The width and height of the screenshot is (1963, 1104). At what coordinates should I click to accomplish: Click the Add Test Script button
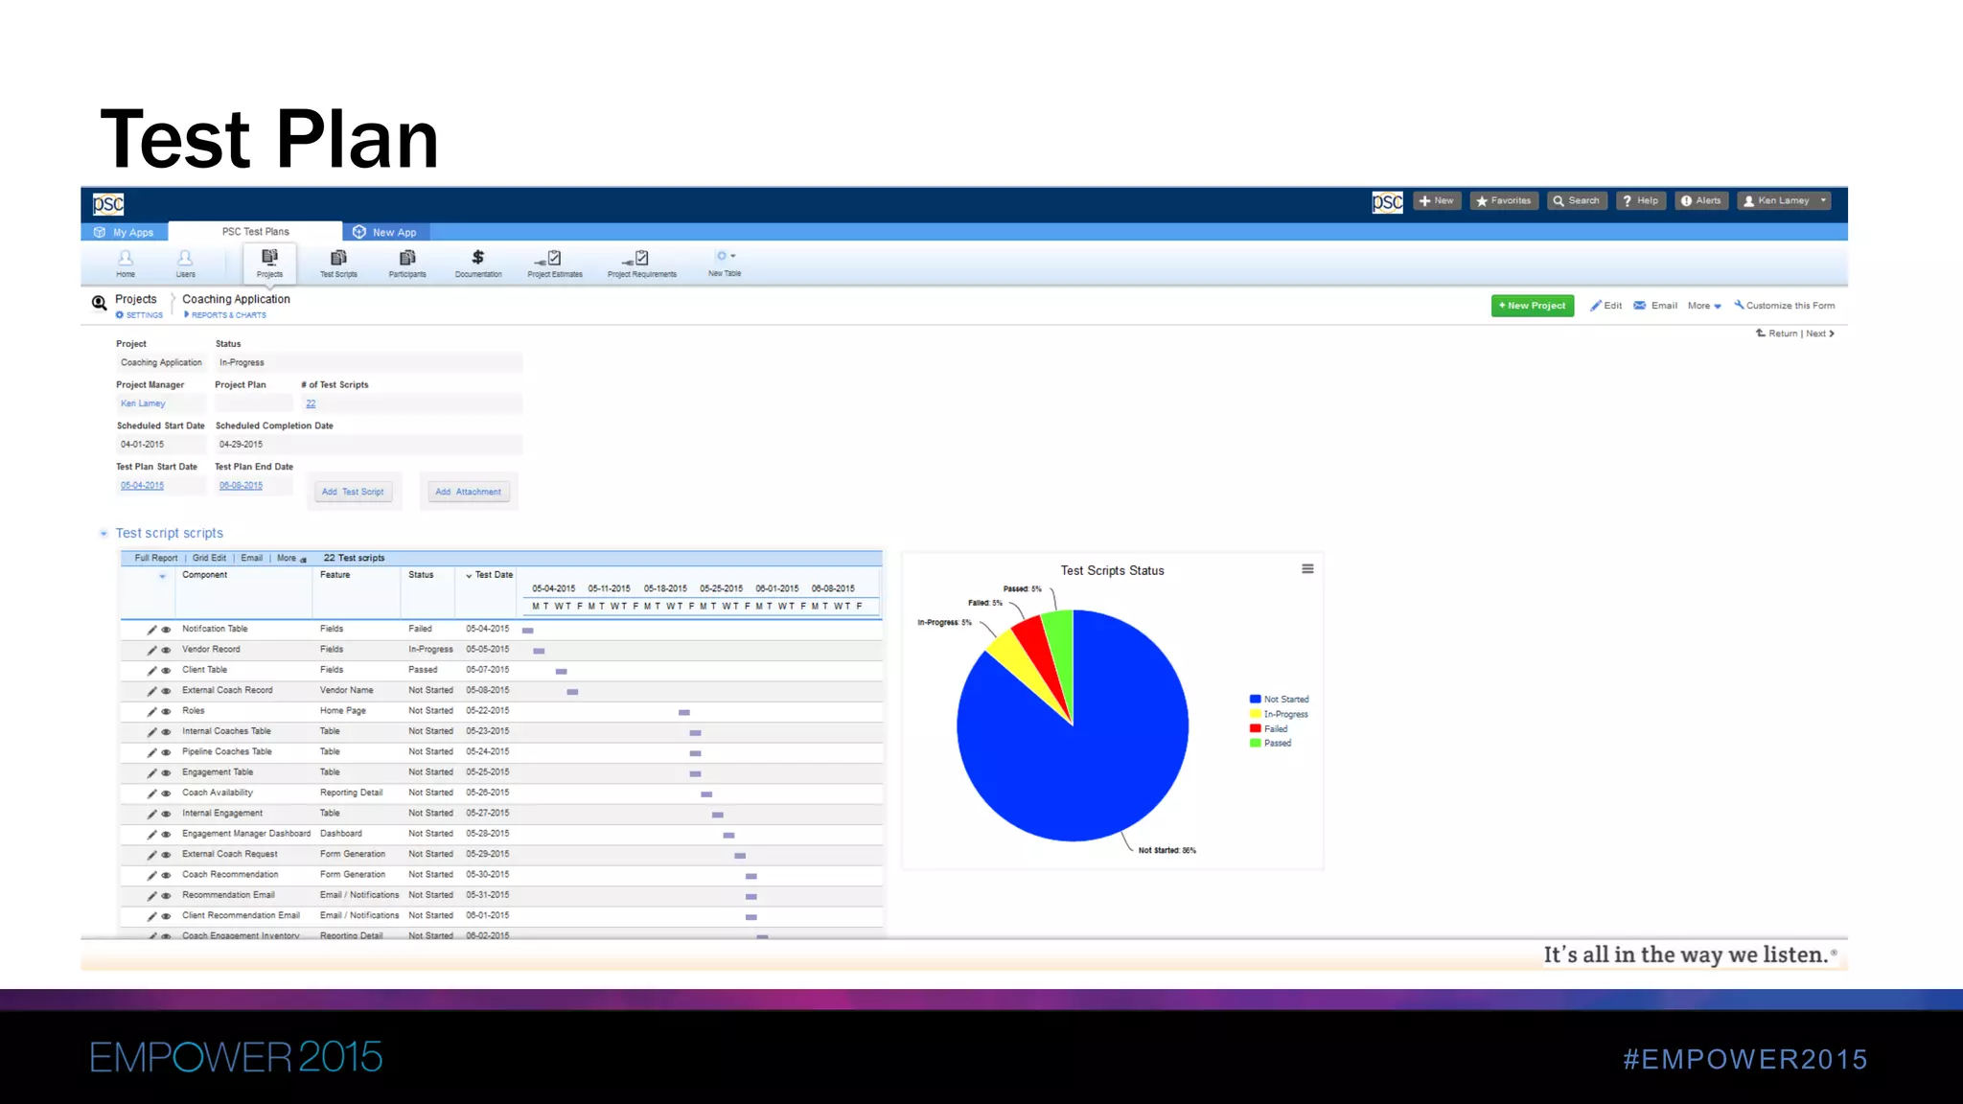(x=353, y=492)
